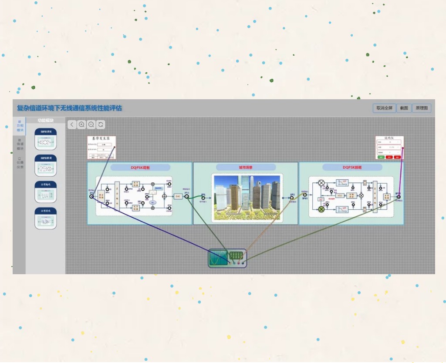Viewport: 446px width, 363px height.
Task: Select the DQPSK解调 module thumbnail in sidebar
Action: [x=46, y=165]
